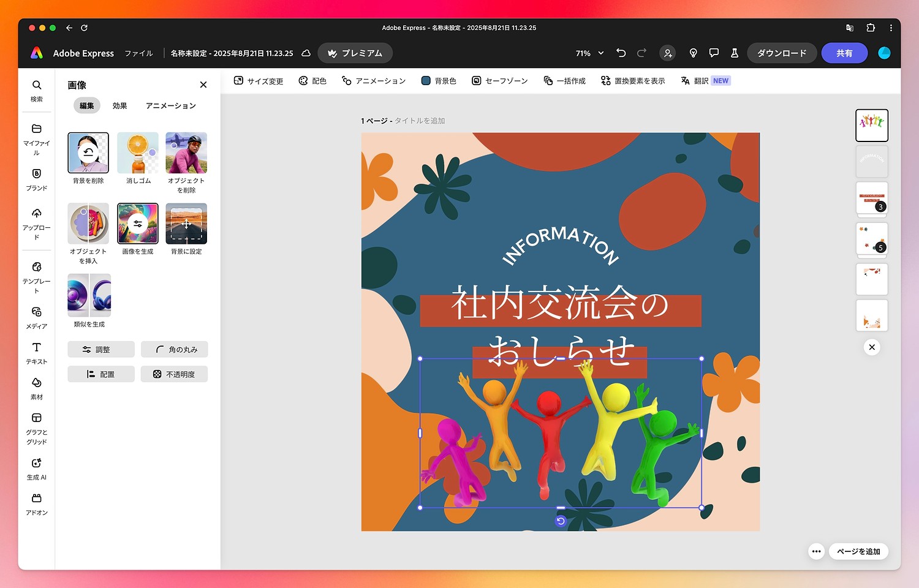Open the オブジェクトを挿入 tool
Screen dimensions: 919x588
(x=88, y=223)
